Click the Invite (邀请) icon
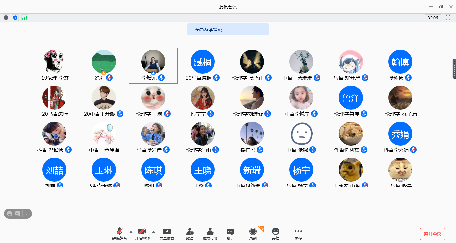Screen dimensions: 456x243 [190, 234]
